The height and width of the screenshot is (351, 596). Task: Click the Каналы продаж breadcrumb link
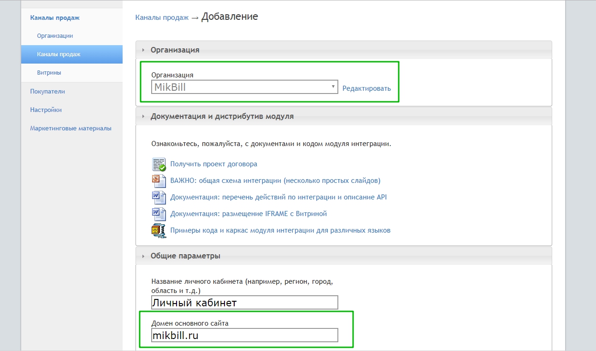click(x=162, y=18)
